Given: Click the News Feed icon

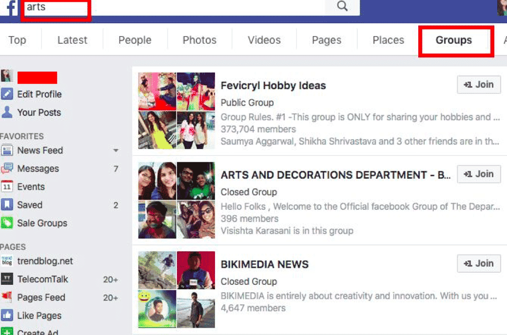Looking at the screenshot, I should click(7, 150).
